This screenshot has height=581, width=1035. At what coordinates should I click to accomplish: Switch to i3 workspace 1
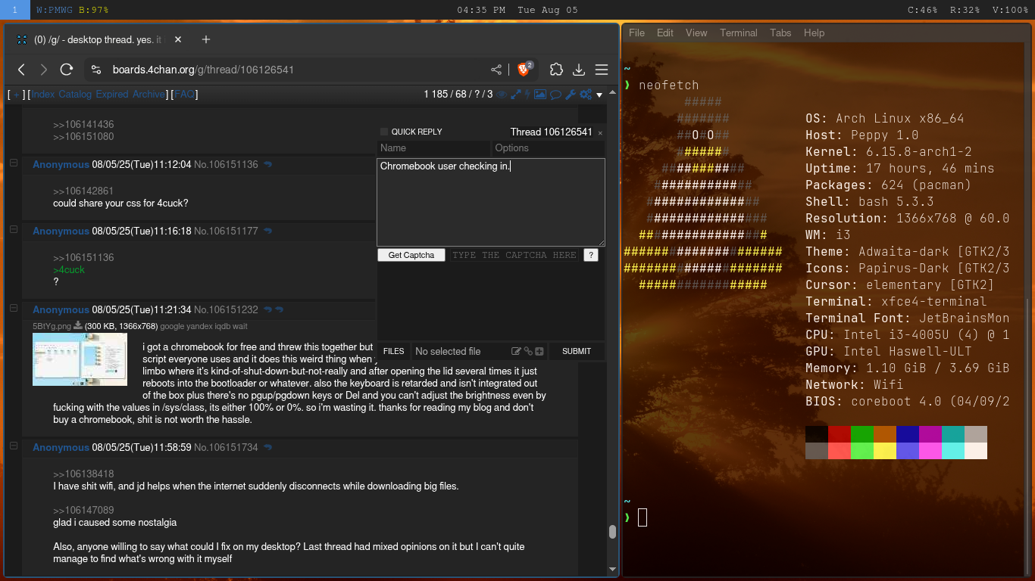point(14,10)
